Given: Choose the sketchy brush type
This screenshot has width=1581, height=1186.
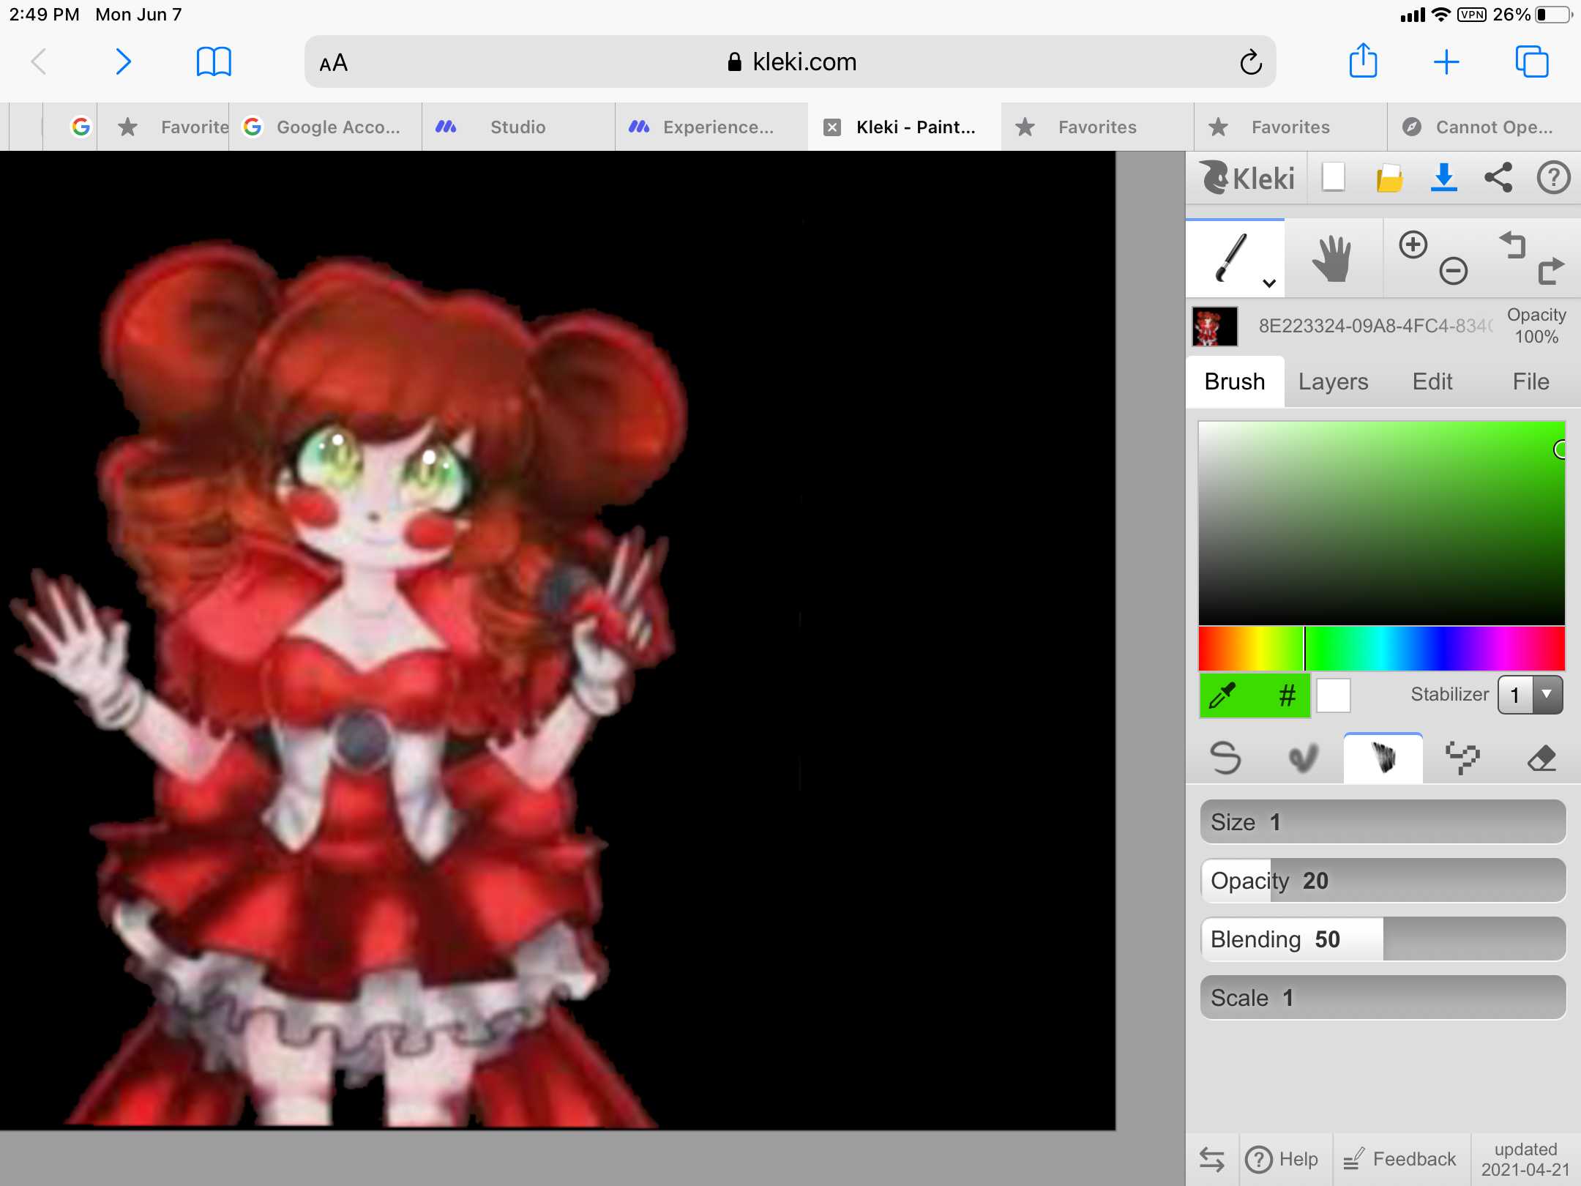Looking at the screenshot, I should (x=1383, y=758).
